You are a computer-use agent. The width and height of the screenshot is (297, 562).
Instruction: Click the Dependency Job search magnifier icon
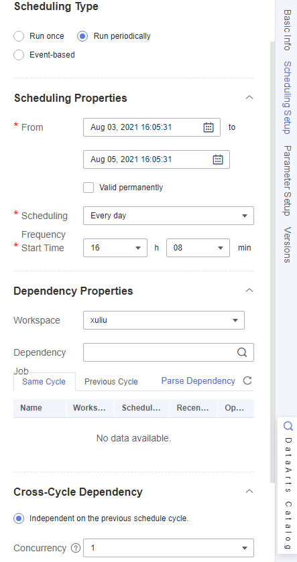click(242, 352)
